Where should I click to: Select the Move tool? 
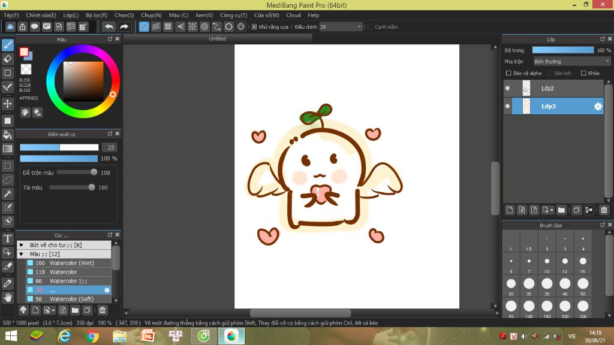coord(7,104)
